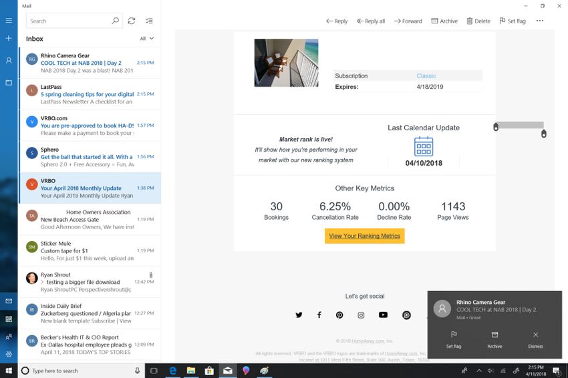Expand the hamburger navigation menu
The image size is (568, 378).
coord(9,20)
